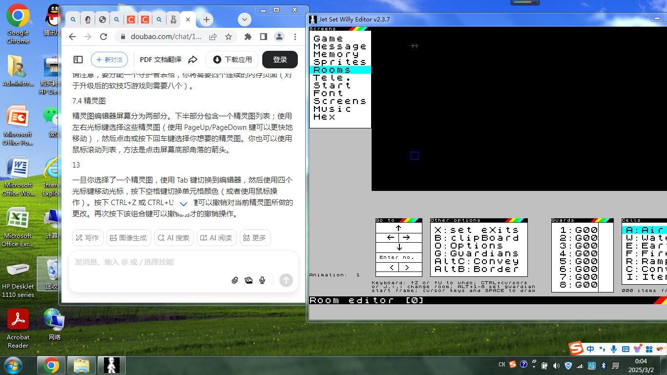This screenshot has height=375, width=667.
Task: Toggle Chrome side panel icon
Action: (264, 37)
